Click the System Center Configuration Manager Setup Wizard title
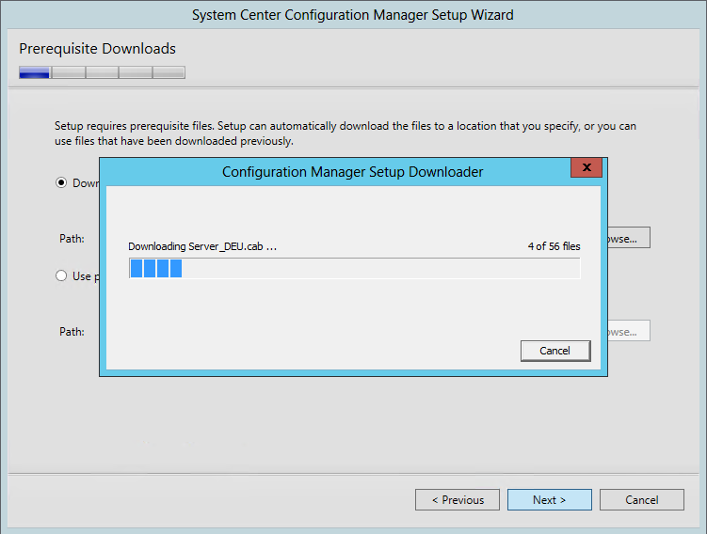This screenshot has width=707, height=534. (x=353, y=15)
